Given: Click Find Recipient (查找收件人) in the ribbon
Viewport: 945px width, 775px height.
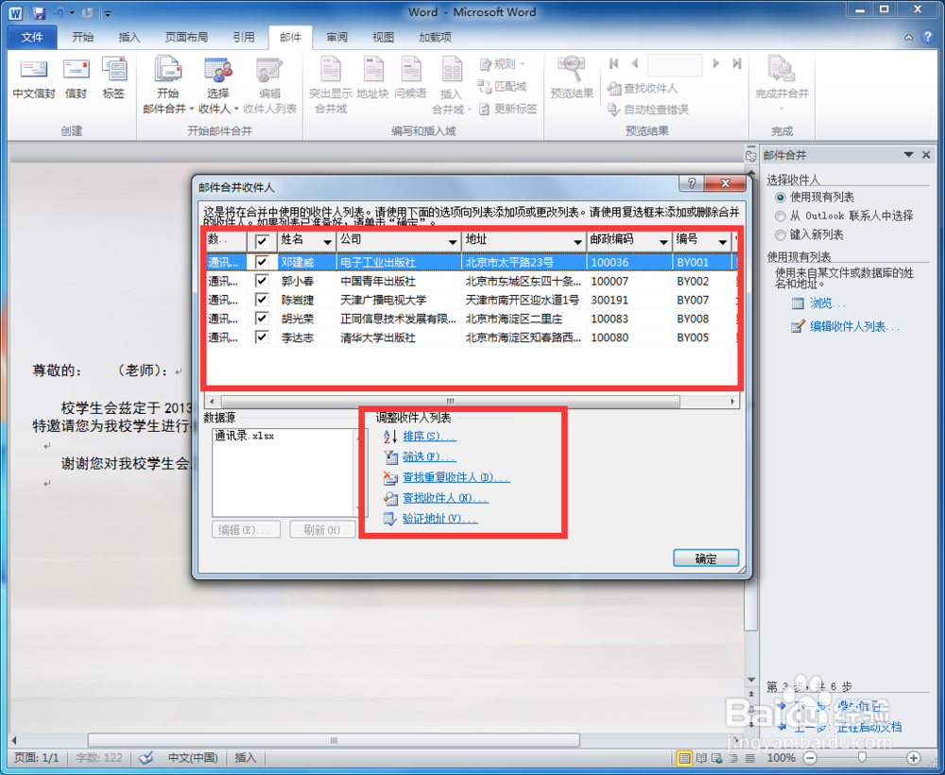Looking at the screenshot, I should point(643,89).
